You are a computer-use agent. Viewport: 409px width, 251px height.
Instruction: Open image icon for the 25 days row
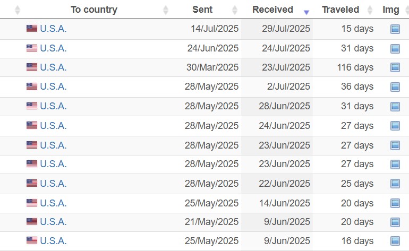coord(395,184)
